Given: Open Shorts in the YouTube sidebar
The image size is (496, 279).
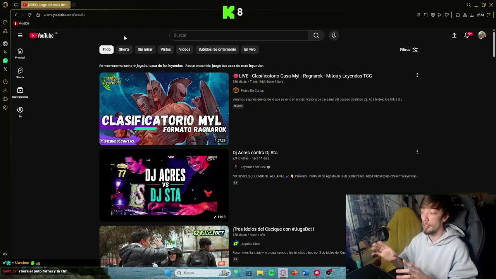Looking at the screenshot, I should pos(20,73).
